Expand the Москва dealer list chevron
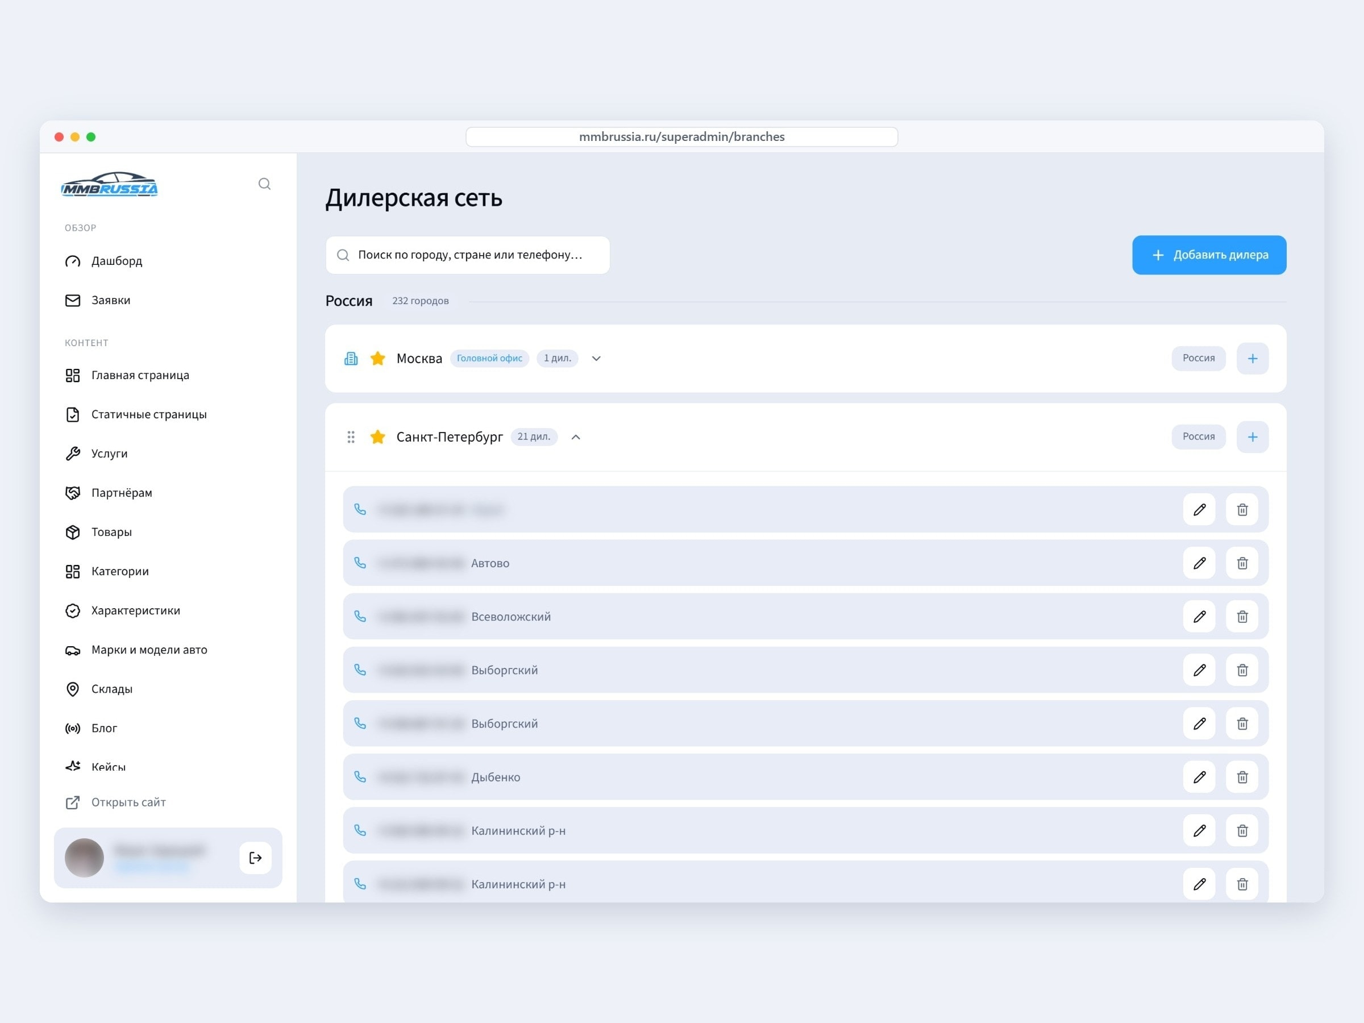Image resolution: width=1364 pixels, height=1023 pixels. pyautogui.click(x=596, y=358)
